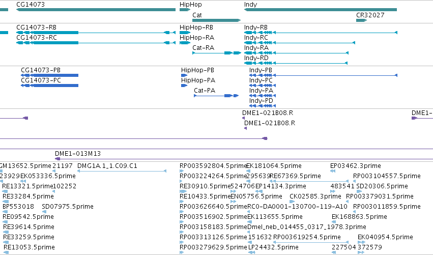Select the Indy-PD protein label

click(x=261, y=101)
